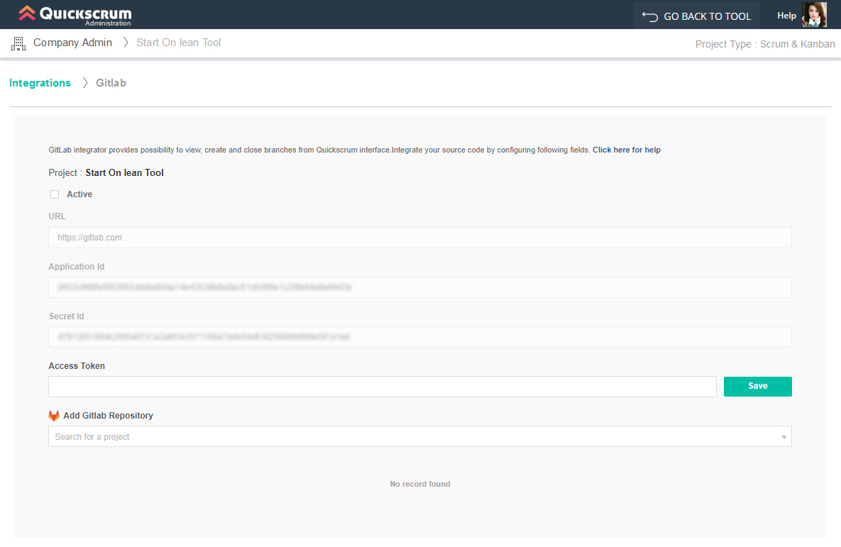Save the access token

(757, 387)
